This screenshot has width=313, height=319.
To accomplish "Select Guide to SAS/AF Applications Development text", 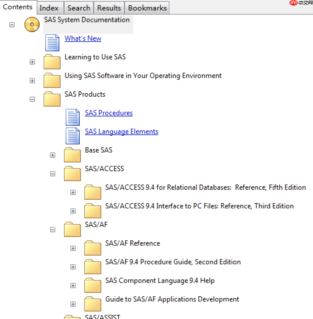I will (172, 299).
